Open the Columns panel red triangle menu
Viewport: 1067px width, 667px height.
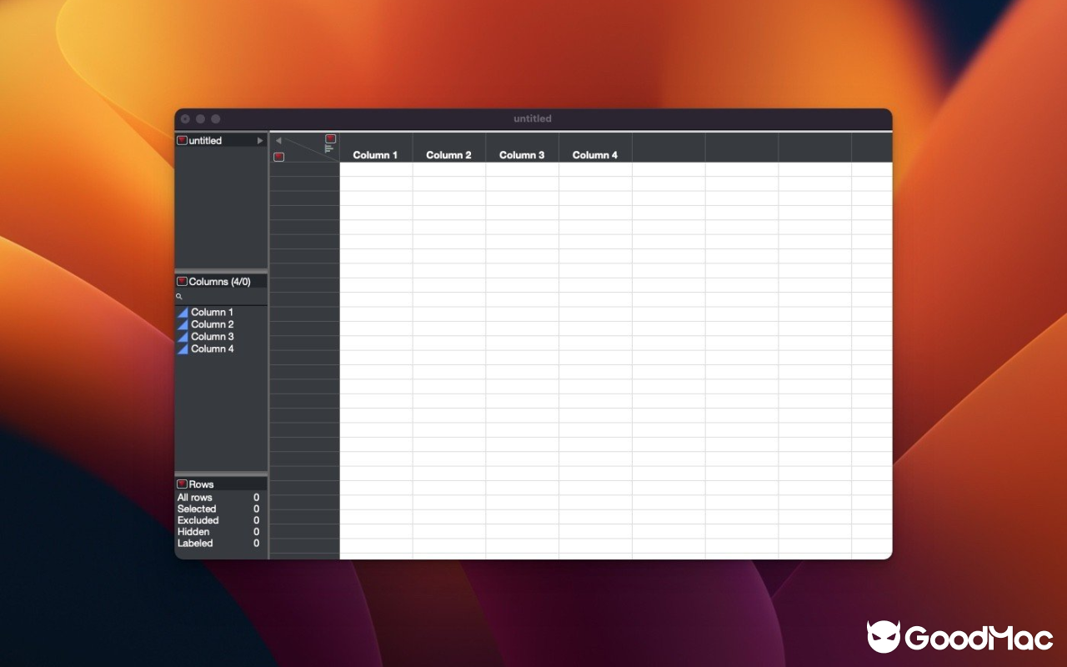coord(182,281)
